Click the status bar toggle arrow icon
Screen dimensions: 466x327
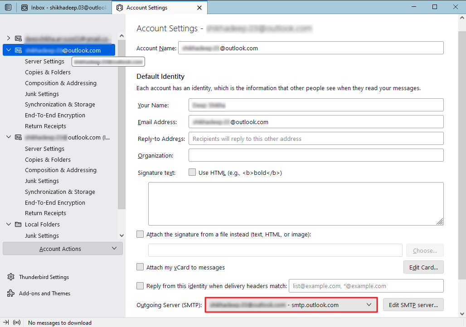[x=6, y=322]
